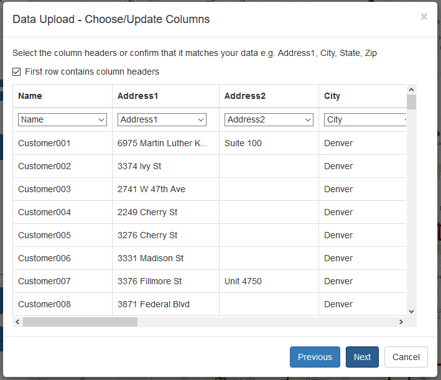Open the Address2 column mapping dropdown

(x=269, y=120)
